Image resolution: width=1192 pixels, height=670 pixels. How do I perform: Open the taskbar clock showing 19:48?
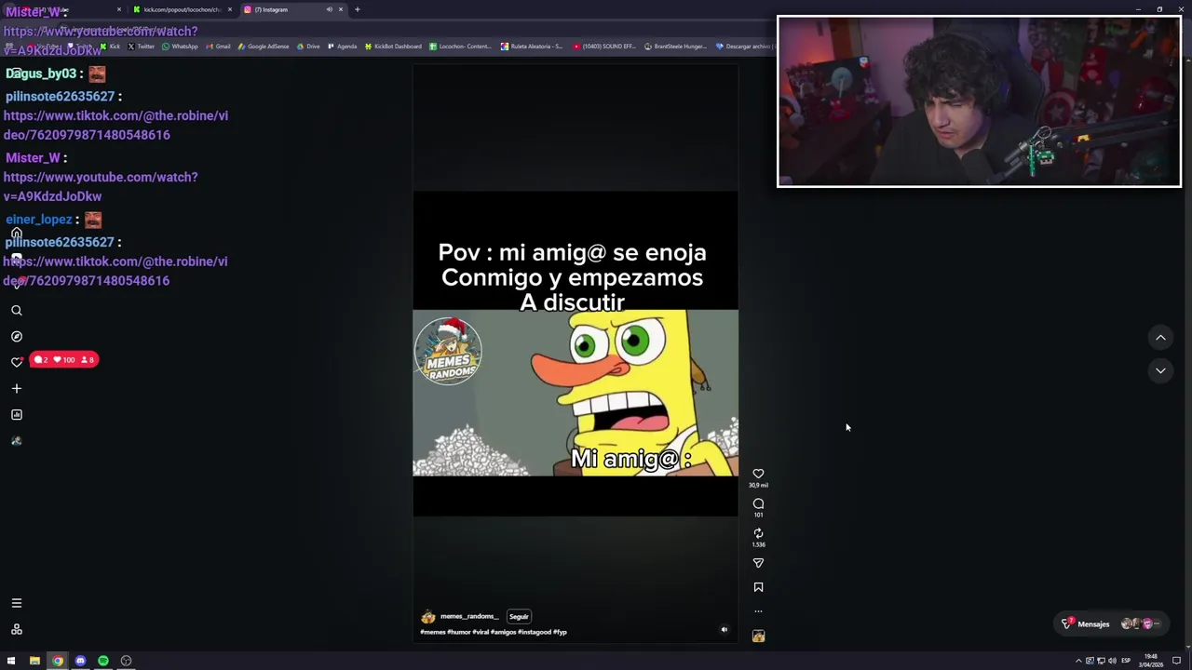coord(1151,661)
